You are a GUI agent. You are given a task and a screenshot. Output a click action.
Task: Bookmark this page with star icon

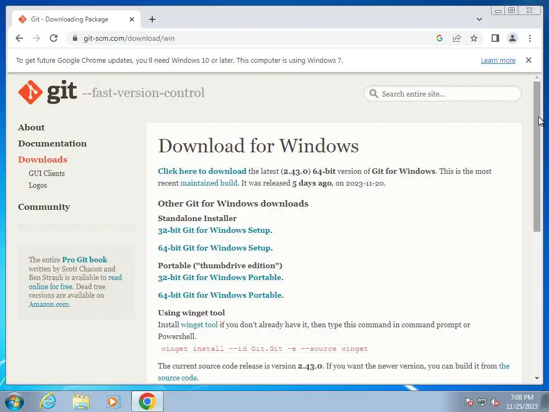(474, 38)
